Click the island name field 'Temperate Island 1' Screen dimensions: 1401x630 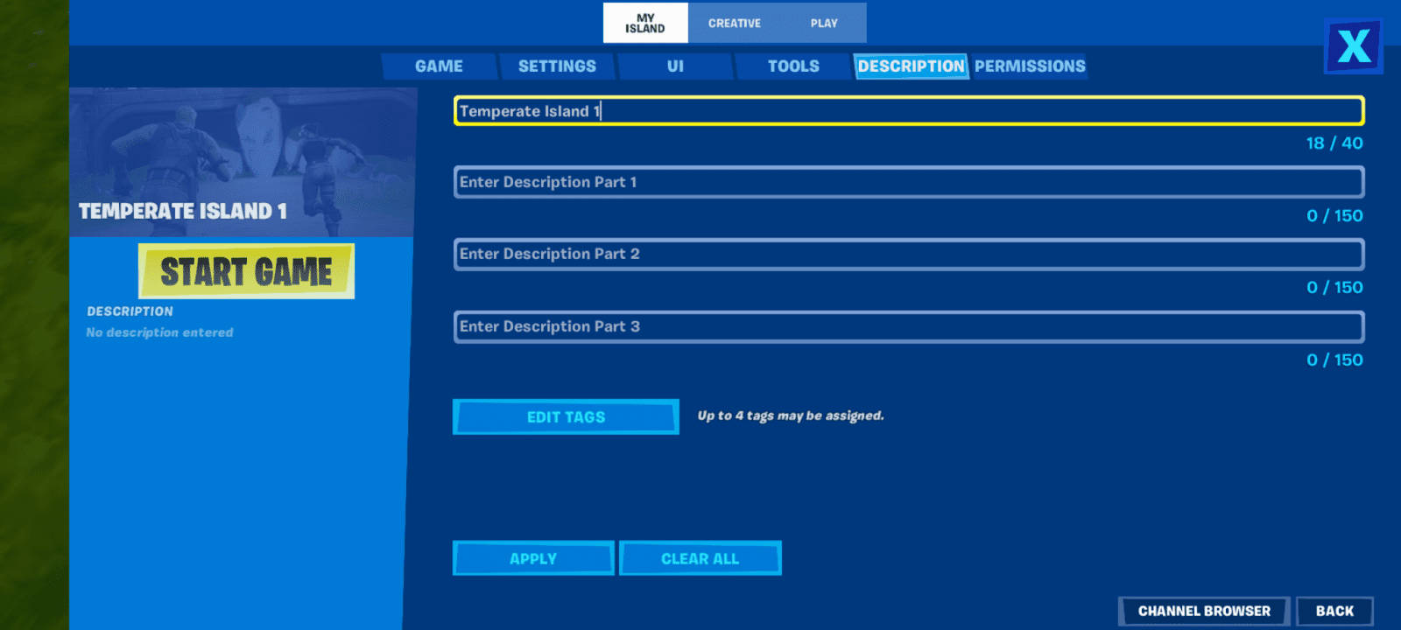tap(909, 111)
